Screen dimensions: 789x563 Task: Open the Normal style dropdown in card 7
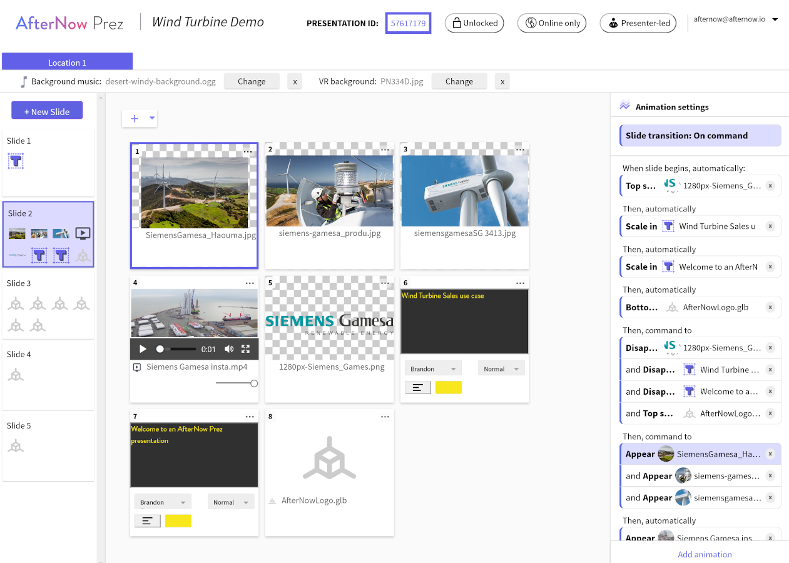click(231, 502)
